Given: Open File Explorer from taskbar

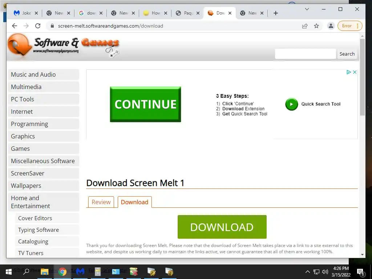Looking at the screenshot, I should (x=44, y=272).
